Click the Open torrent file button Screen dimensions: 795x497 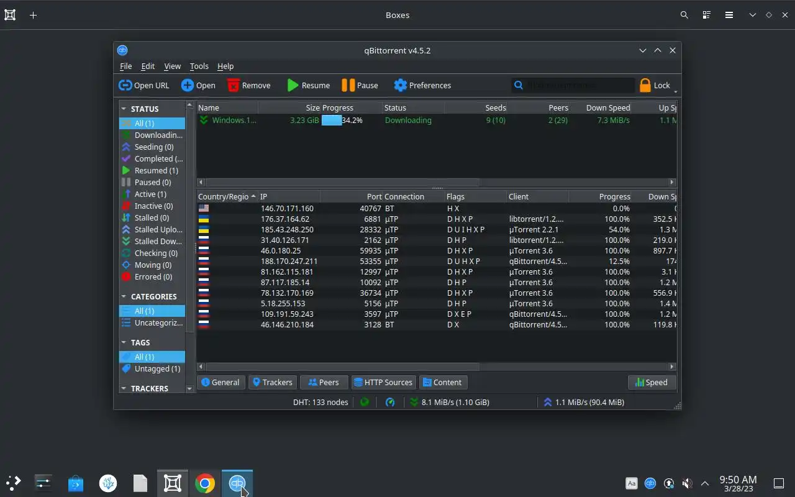(x=198, y=85)
